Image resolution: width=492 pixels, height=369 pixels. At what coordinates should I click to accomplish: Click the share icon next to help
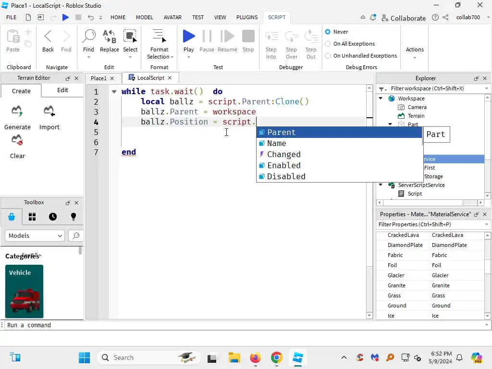(x=445, y=17)
